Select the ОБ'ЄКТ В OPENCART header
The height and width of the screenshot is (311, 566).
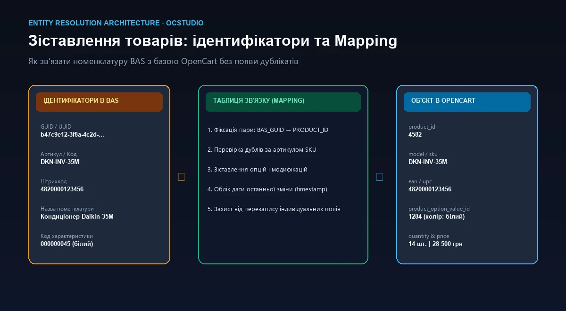(x=467, y=102)
